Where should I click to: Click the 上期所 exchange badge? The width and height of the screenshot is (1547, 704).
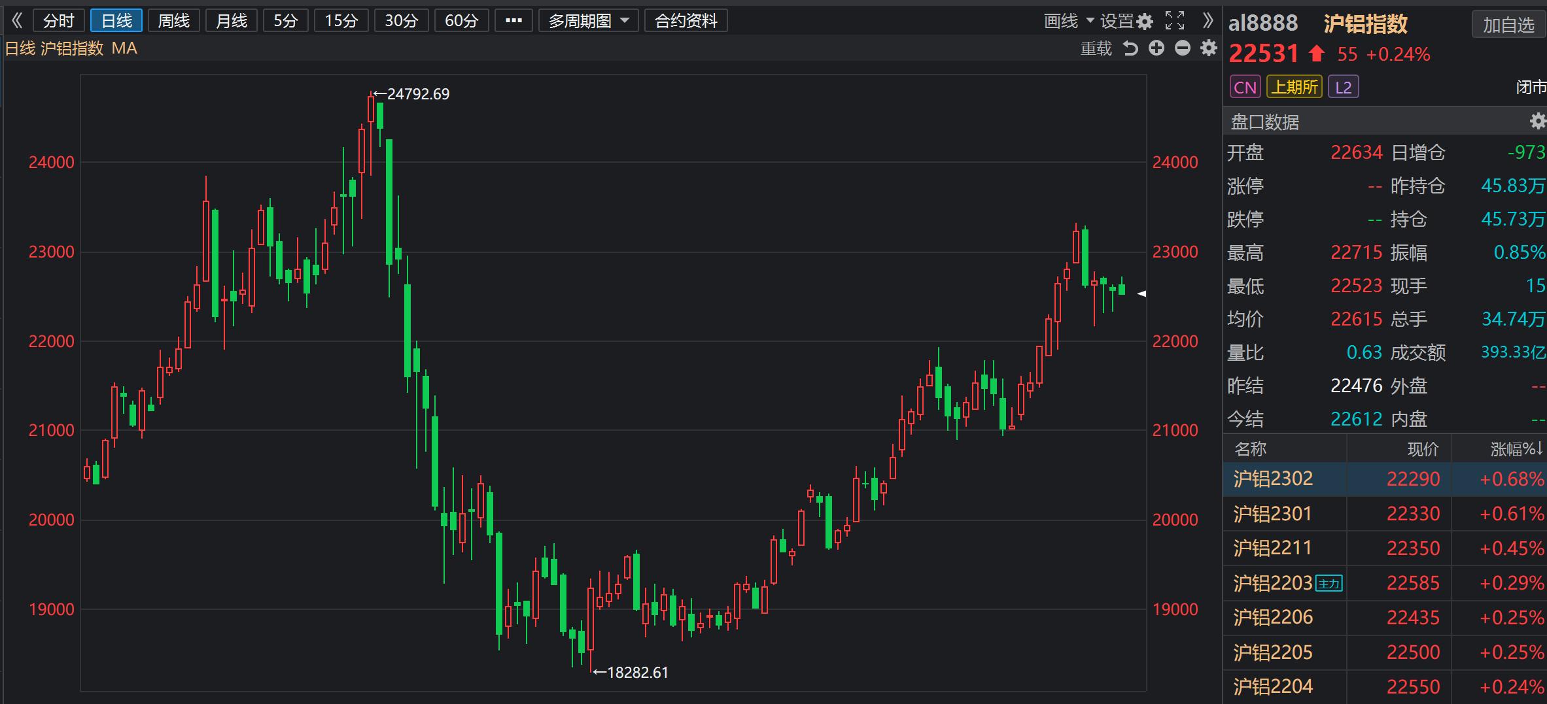pyautogui.click(x=1294, y=87)
